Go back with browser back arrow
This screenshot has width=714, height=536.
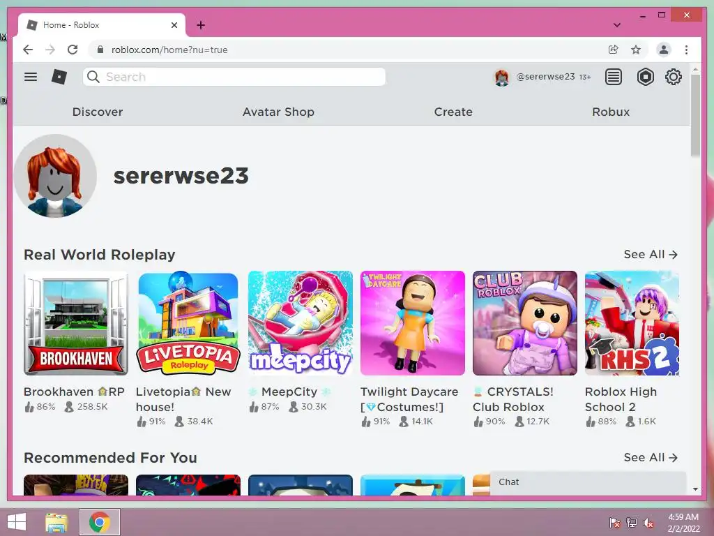tap(28, 50)
